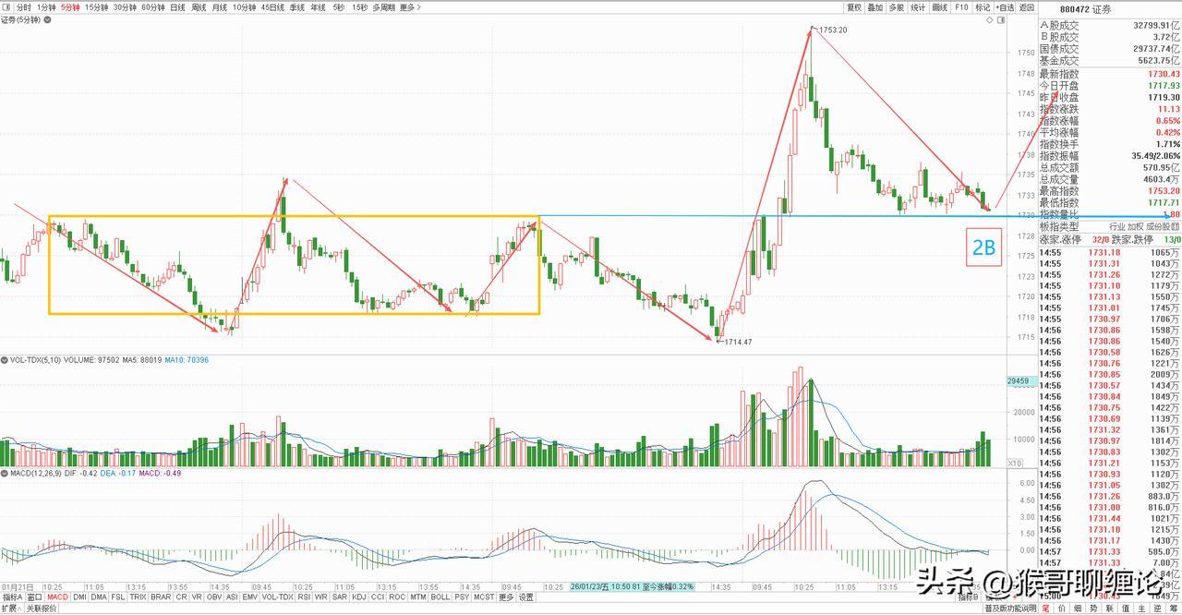
Task: Click the 返回 back button
Action: coord(1027,7)
